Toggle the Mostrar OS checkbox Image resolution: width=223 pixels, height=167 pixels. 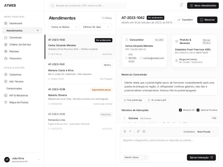pos(180,110)
